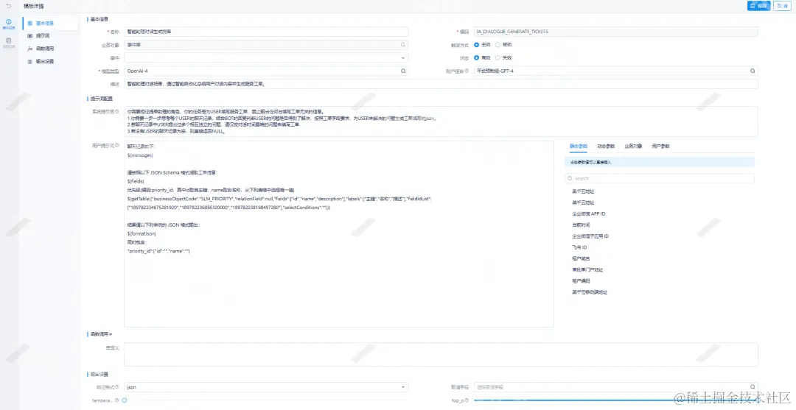Viewport: 796px width, 410px height.
Task: Insert the parameter ending in 移动端地址
Action: [590, 292]
